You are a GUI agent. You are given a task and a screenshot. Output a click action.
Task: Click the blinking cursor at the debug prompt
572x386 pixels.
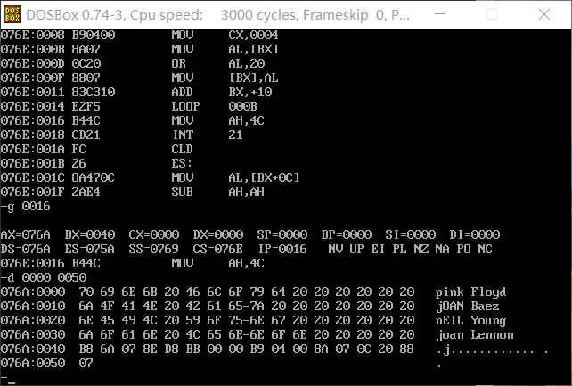pos(12,383)
